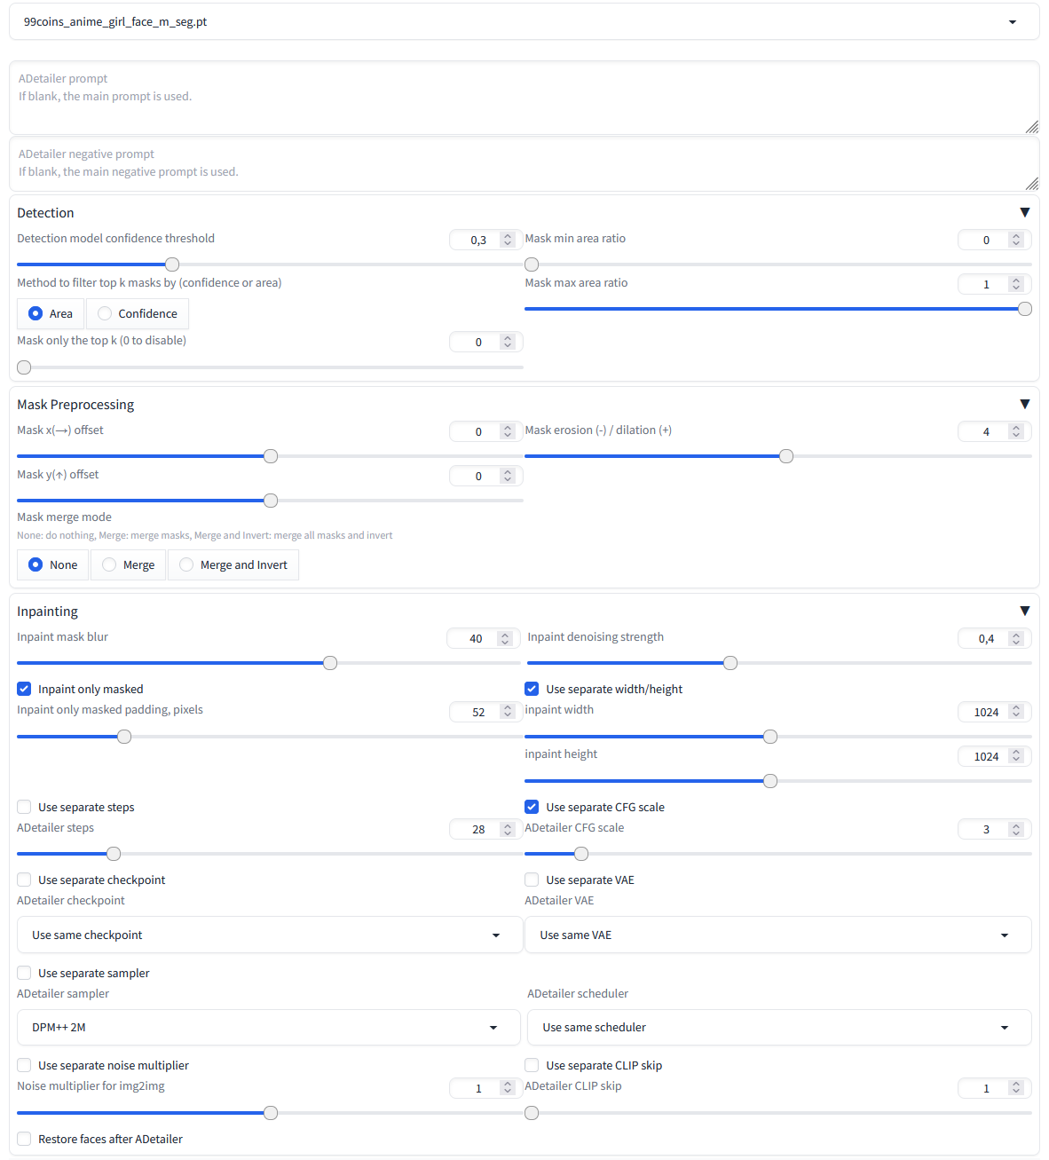Click the inpaint width stepper arrows
Screen dimensions: 1049x1160
pos(1016,712)
